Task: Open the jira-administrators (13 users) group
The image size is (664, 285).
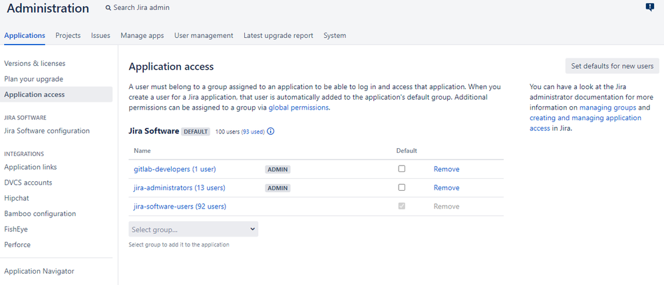Action: 180,188
